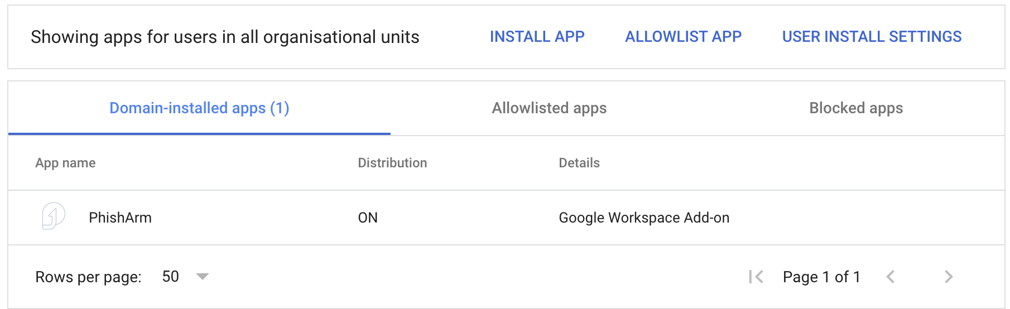
Task: Open ALLOWLIST APP option
Action: 683,37
